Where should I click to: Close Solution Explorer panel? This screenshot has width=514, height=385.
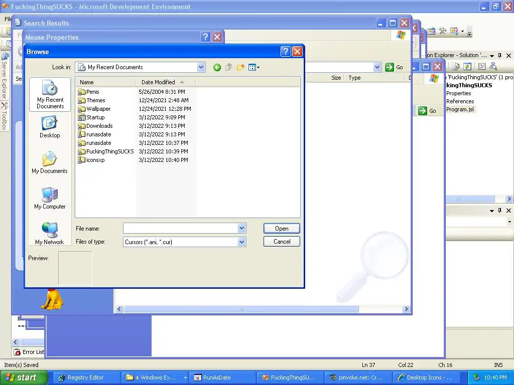pyautogui.click(x=508, y=55)
